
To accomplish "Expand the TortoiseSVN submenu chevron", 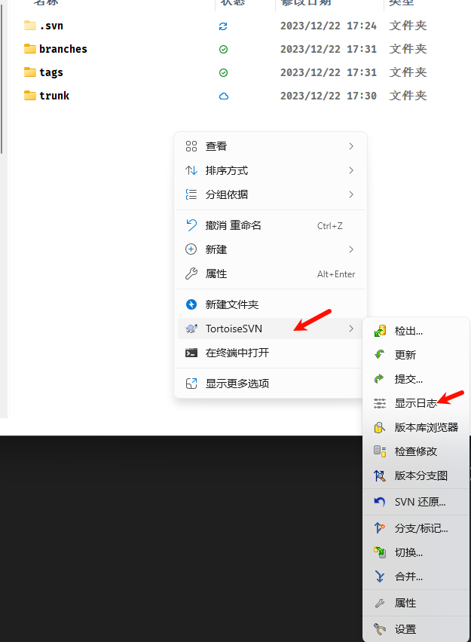I will [x=351, y=329].
